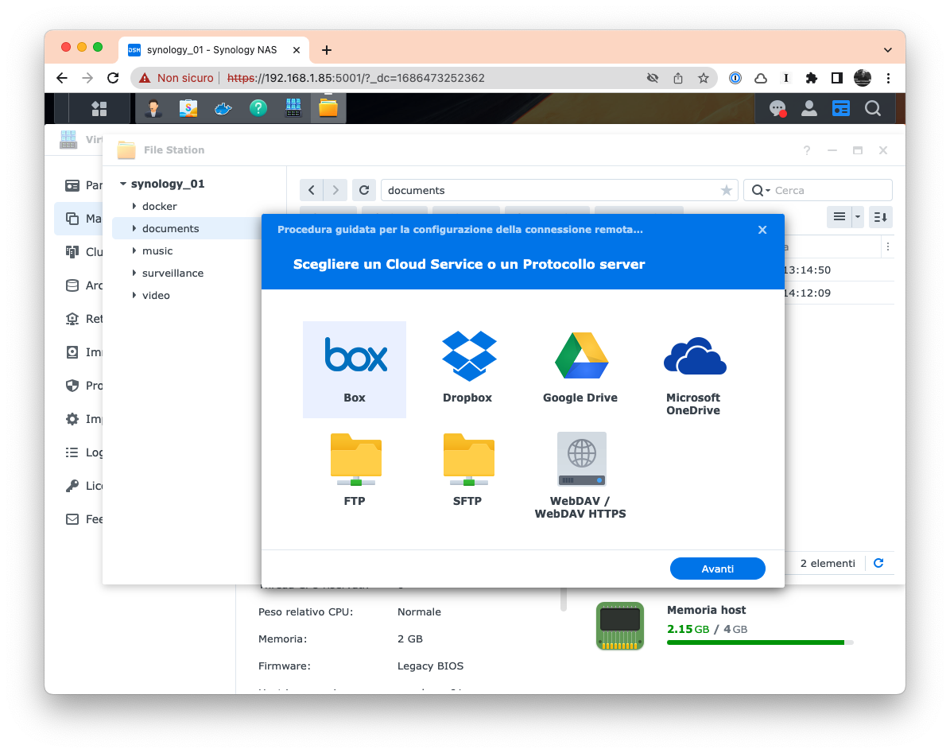Click the '2 elementi' item count text
This screenshot has width=950, height=753.
tap(828, 564)
